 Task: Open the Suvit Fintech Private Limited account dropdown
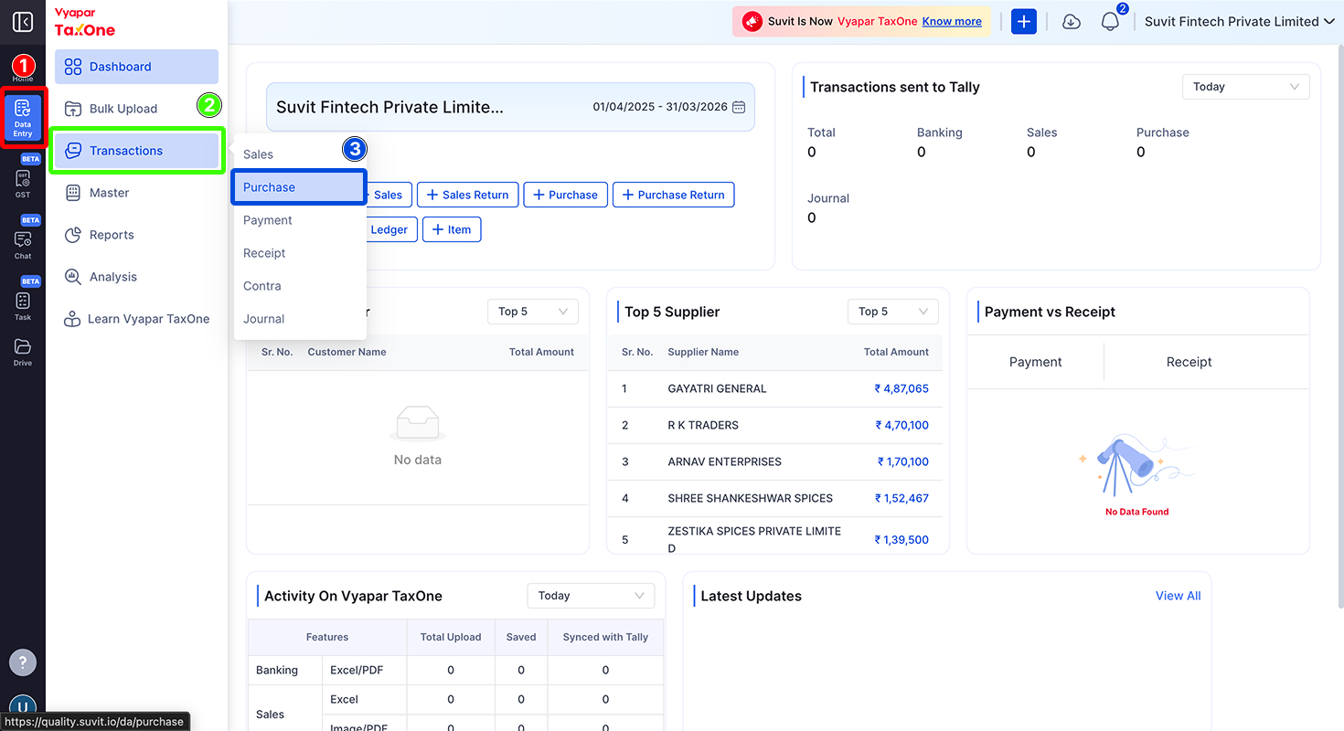[1240, 22]
